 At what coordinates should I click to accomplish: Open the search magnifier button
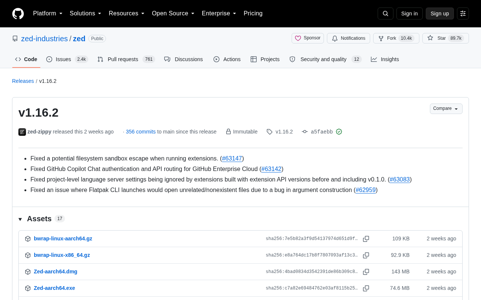click(x=386, y=13)
